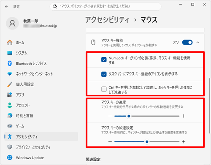Open プライバシーとセキュリティ settings
Screen dimensions: 211x165
41,147
